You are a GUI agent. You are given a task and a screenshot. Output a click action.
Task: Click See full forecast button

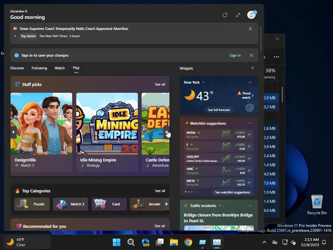pos(219,110)
